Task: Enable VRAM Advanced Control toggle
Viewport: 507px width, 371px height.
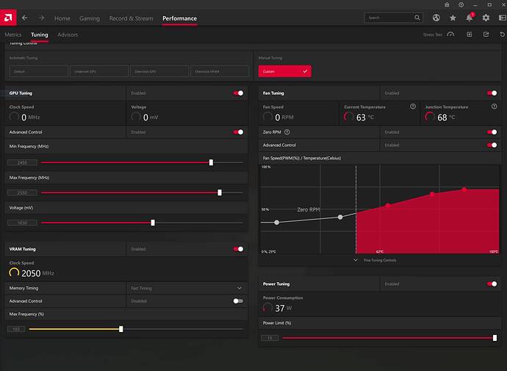Action: [238, 300]
